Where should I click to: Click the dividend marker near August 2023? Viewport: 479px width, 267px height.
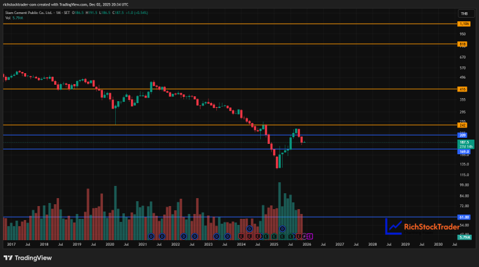click(227, 237)
